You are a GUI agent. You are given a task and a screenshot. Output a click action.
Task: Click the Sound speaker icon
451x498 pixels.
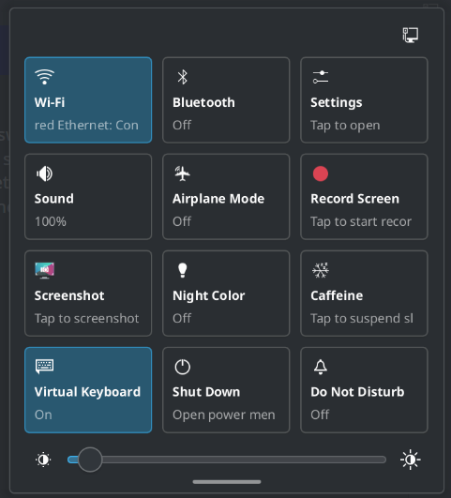click(x=44, y=174)
